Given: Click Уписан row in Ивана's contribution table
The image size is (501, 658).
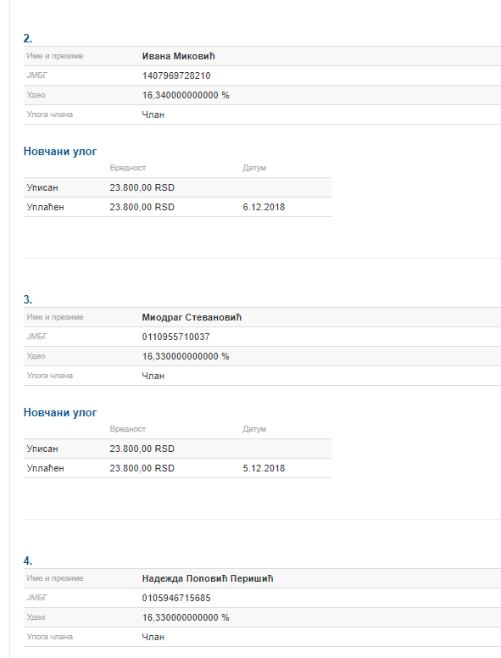Looking at the screenshot, I should (x=177, y=187).
